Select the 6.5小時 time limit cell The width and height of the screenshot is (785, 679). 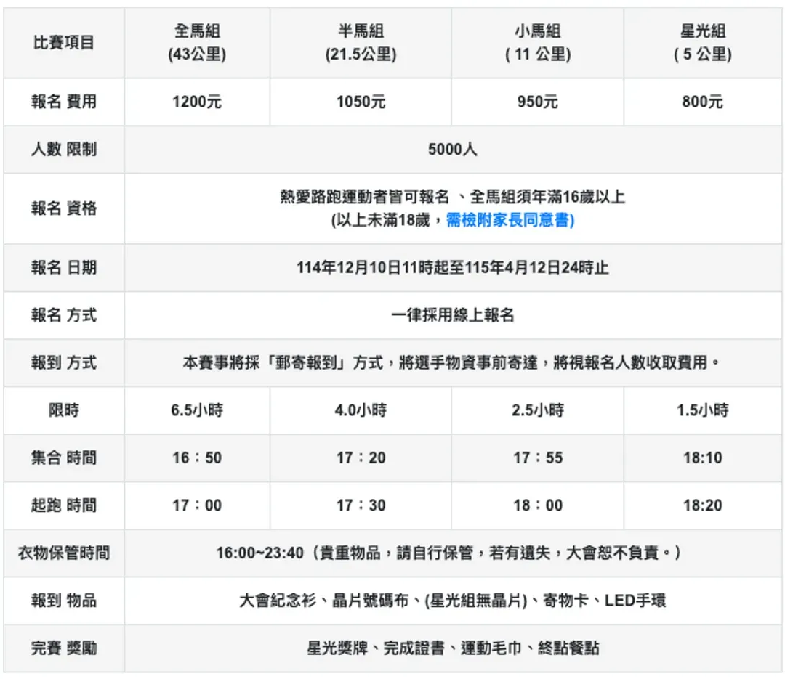pos(197,410)
